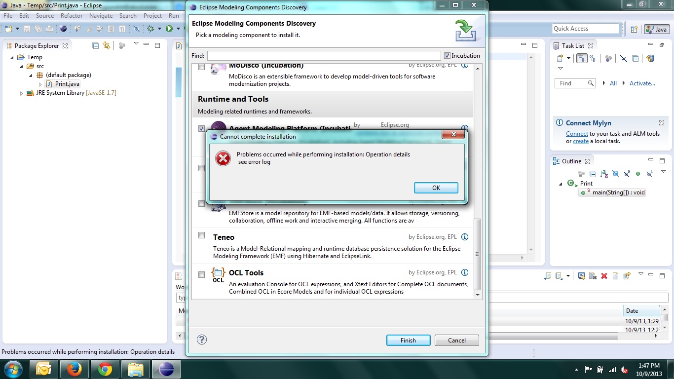674x379 pixels.
Task: Toggle Link with Editor in Package Explorer
Action: tap(107, 45)
